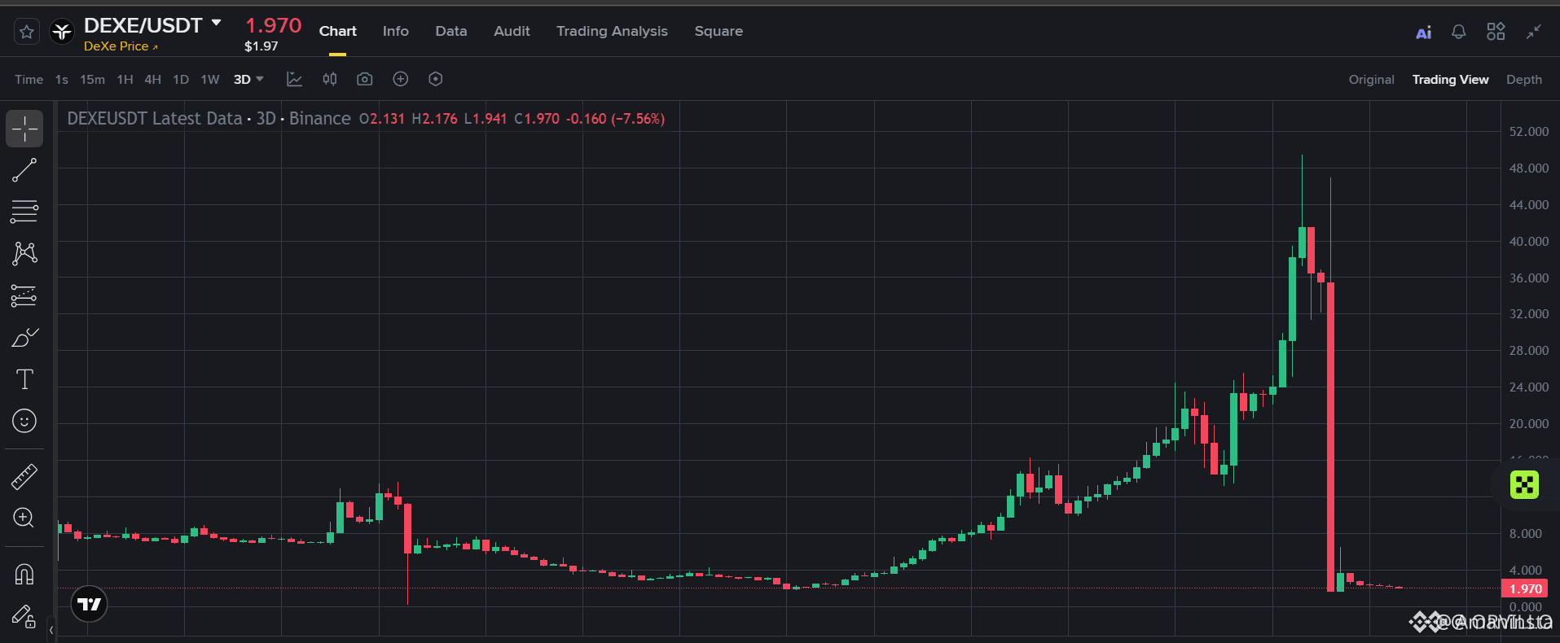Switch to Original chart view
The width and height of the screenshot is (1560, 643).
[x=1371, y=80]
